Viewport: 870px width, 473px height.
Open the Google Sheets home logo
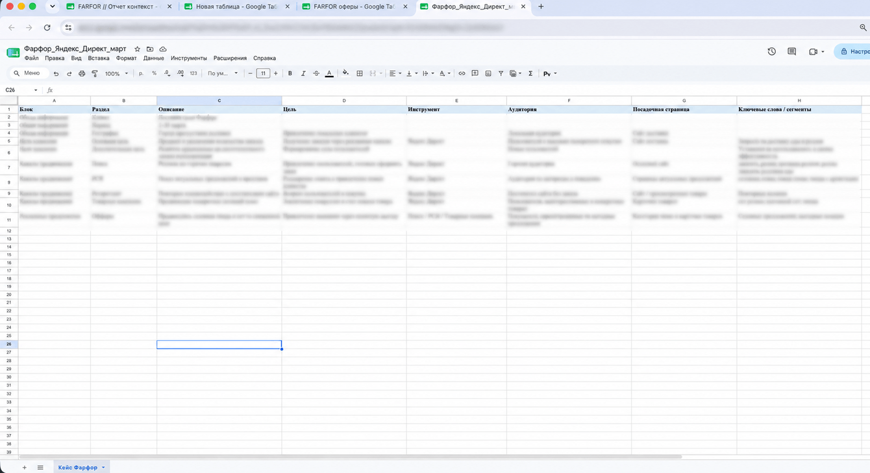(13, 53)
